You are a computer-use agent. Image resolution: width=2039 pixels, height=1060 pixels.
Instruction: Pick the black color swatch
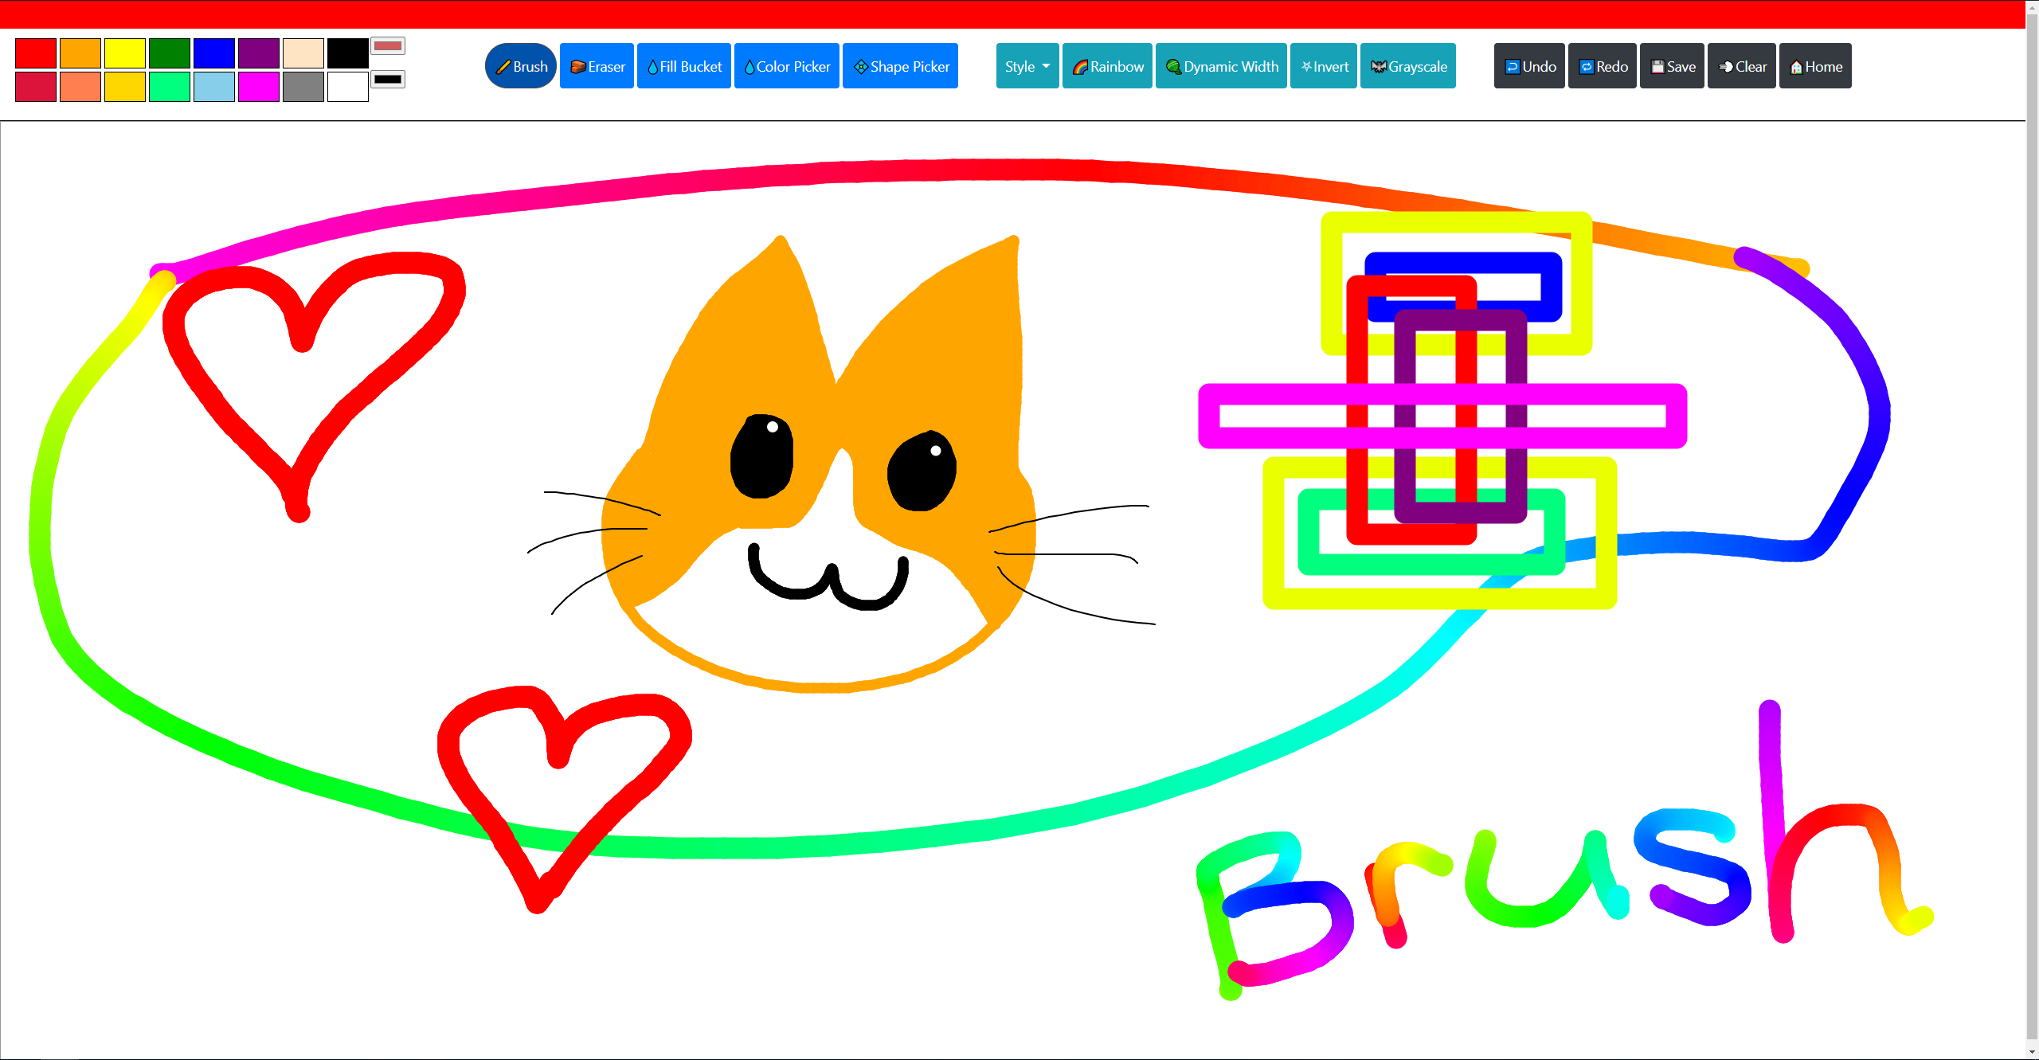348,53
